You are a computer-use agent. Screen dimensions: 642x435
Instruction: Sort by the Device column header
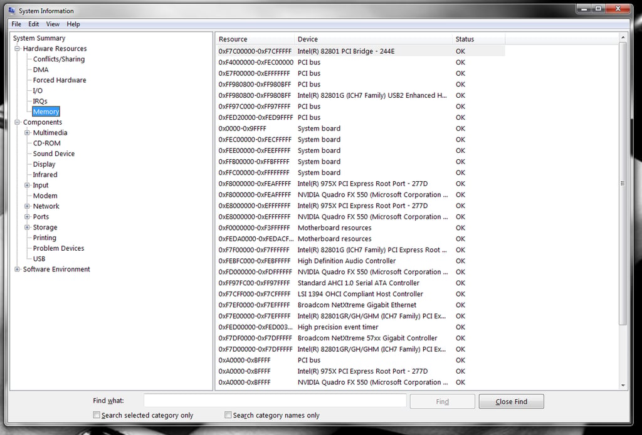click(373, 39)
